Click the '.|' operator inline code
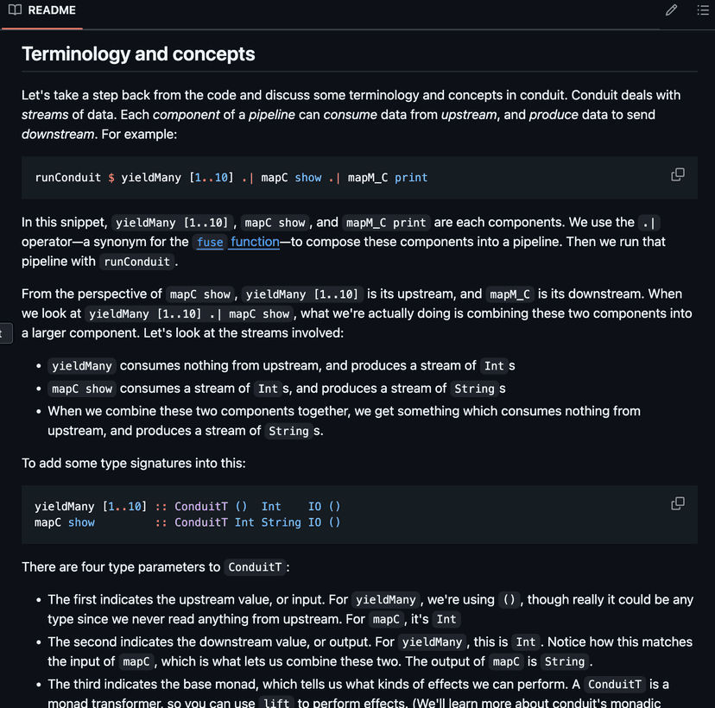This screenshot has height=708, width=715. click(x=649, y=223)
